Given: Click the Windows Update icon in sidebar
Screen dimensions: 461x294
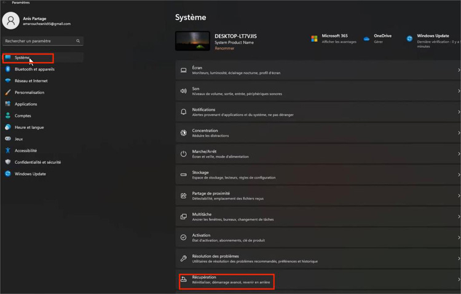Looking at the screenshot, I should pyautogui.click(x=8, y=174).
